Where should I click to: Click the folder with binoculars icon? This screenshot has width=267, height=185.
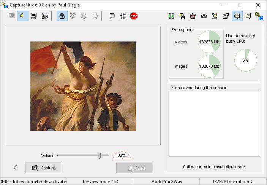[x=182, y=16]
